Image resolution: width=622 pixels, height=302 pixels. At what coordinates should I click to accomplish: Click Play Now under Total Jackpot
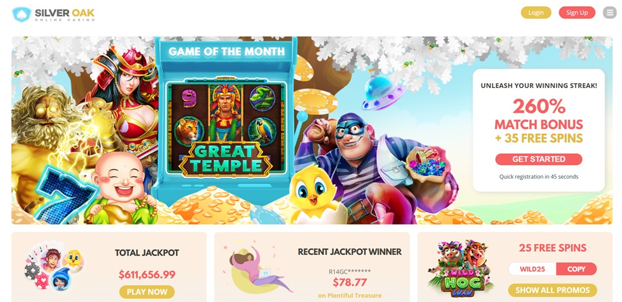[x=147, y=292]
